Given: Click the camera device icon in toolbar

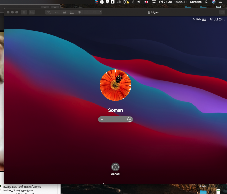Looking at the screenshot, I should click(x=72, y=12).
